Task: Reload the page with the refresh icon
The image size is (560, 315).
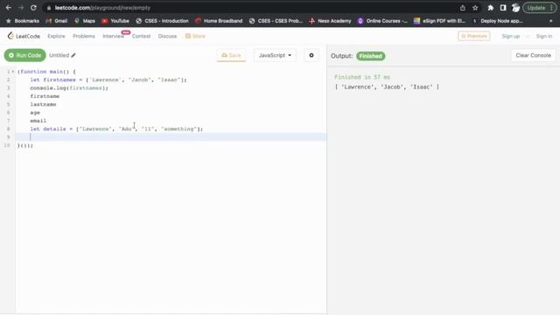Action: (33, 8)
